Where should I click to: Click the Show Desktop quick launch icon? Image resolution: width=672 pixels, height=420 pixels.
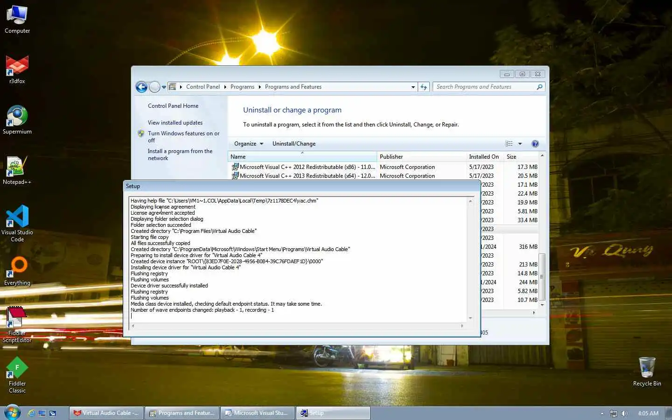pos(42,413)
